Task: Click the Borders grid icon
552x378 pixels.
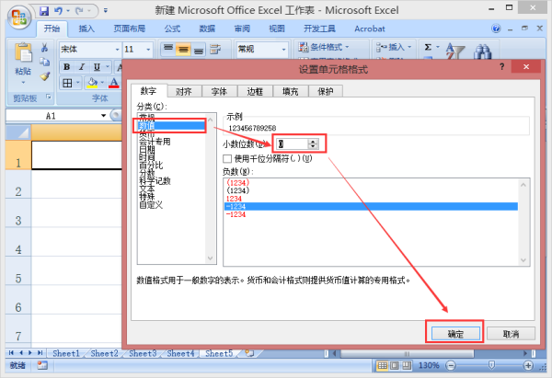Action: point(67,83)
